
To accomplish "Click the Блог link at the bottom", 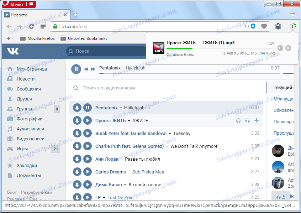I will point(12,192).
